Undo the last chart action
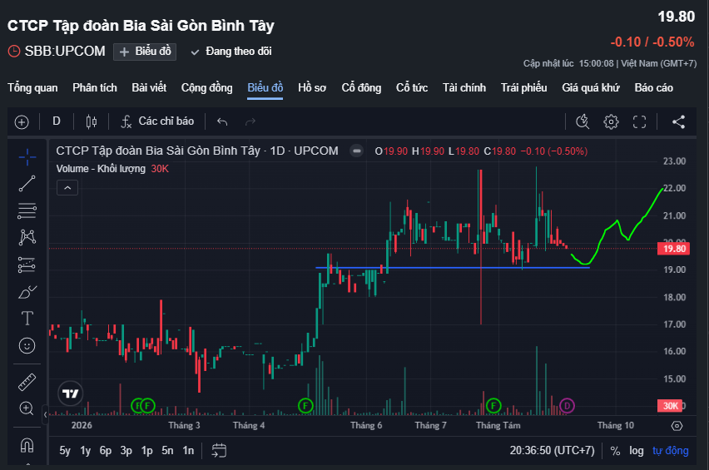Image resolution: width=709 pixels, height=470 pixels. pyautogui.click(x=222, y=121)
